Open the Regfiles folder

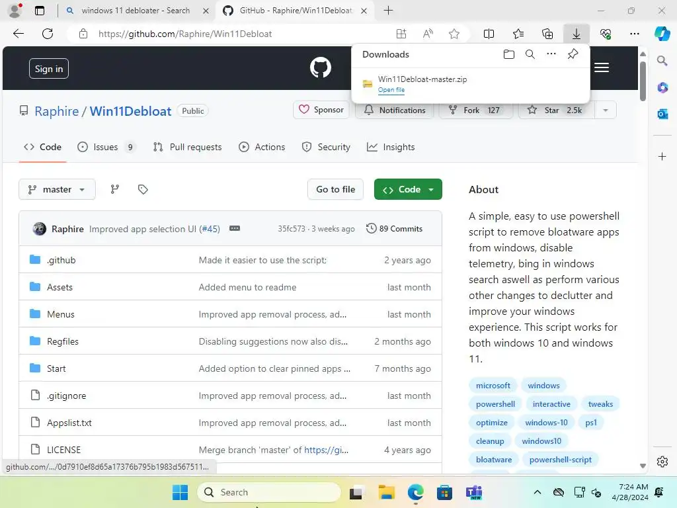(x=63, y=341)
